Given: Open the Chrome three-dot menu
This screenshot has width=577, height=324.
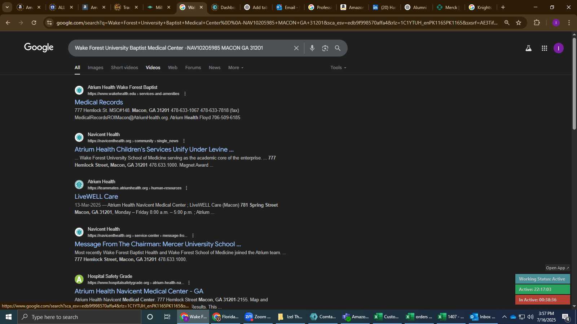Looking at the screenshot, I should coord(569,23).
